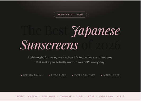
Task: Click the pink word "Sunscreens" in the headline
Action: (x=49, y=45)
